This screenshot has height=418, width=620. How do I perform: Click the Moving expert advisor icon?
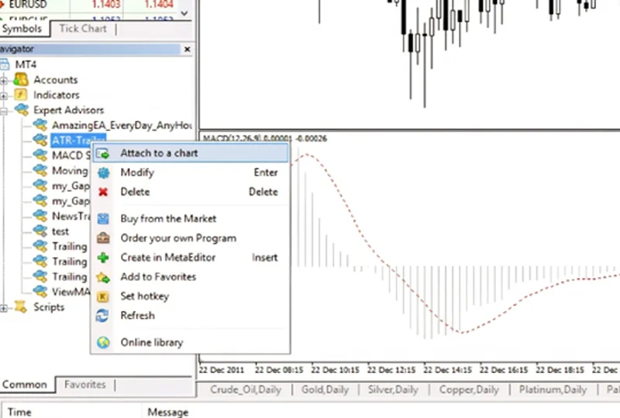(x=40, y=170)
